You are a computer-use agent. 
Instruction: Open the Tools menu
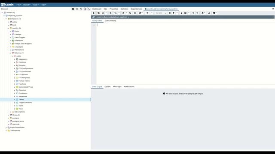[x=35, y=5]
